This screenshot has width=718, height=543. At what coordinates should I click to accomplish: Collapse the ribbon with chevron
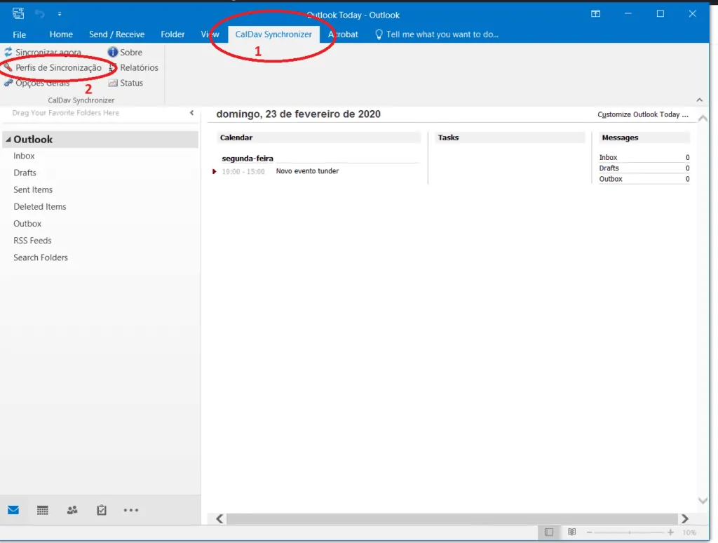coord(699,100)
